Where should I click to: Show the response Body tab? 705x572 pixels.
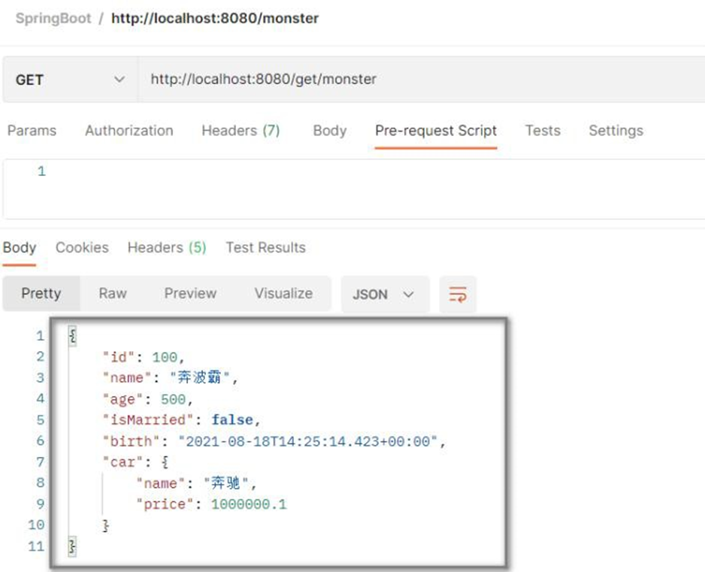tap(20, 248)
